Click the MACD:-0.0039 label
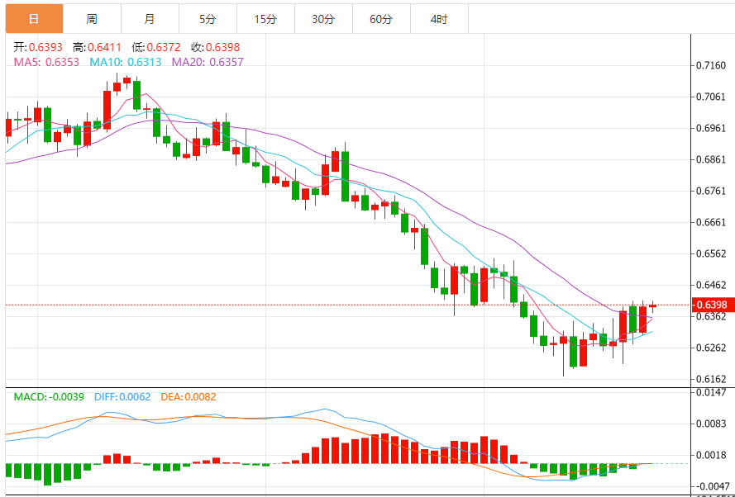Screen dimensions: 735x497 pos(49,397)
